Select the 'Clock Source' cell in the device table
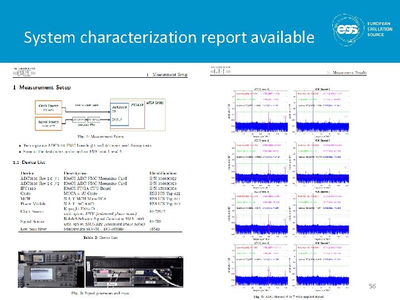The image size is (400, 300). click(x=32, y=212)
